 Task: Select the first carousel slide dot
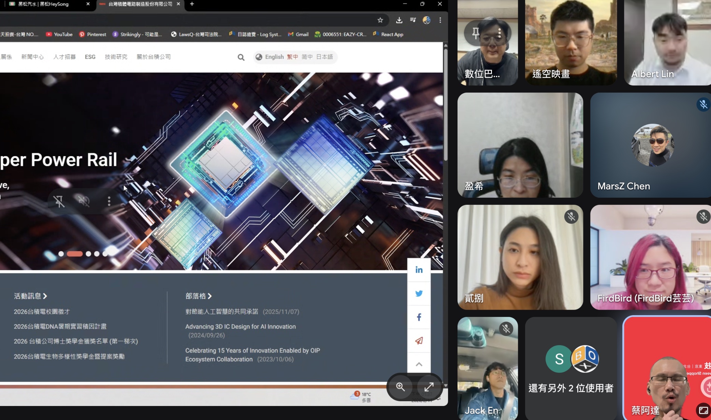61,254
